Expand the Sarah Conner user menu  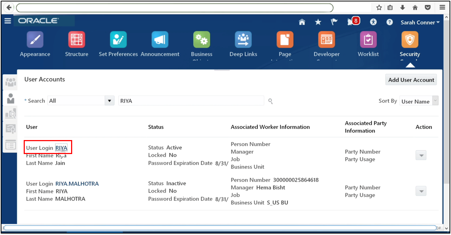pyautogui.click(x=420, y=22)
